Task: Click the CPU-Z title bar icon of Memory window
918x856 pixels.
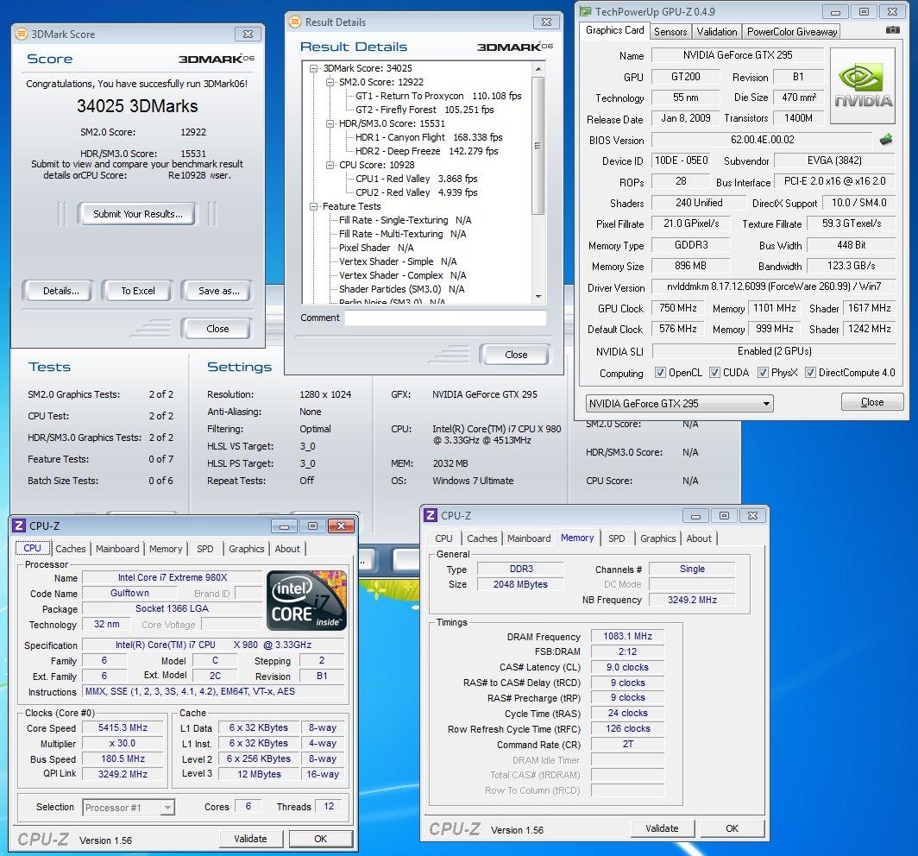Action: (x=431, y=514)
